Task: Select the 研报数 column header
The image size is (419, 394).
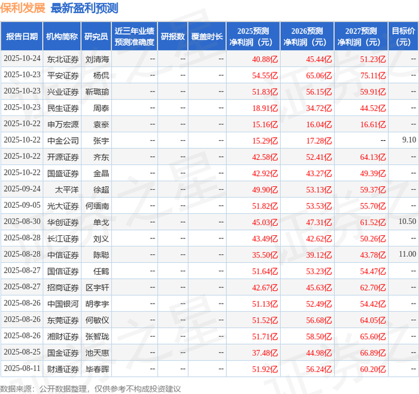Action: pyautogui.click(x=172, y=37)
